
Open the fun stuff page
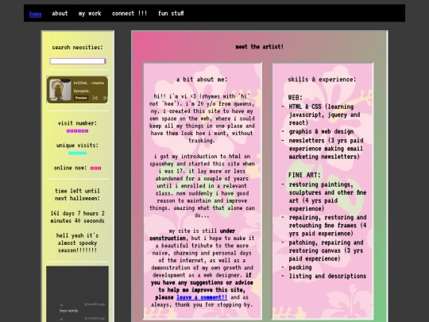(x=171, y=14)
